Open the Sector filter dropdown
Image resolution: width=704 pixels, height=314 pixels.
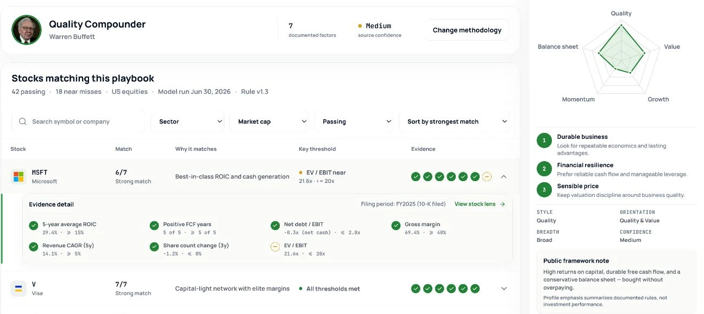(x=188, y=121)
